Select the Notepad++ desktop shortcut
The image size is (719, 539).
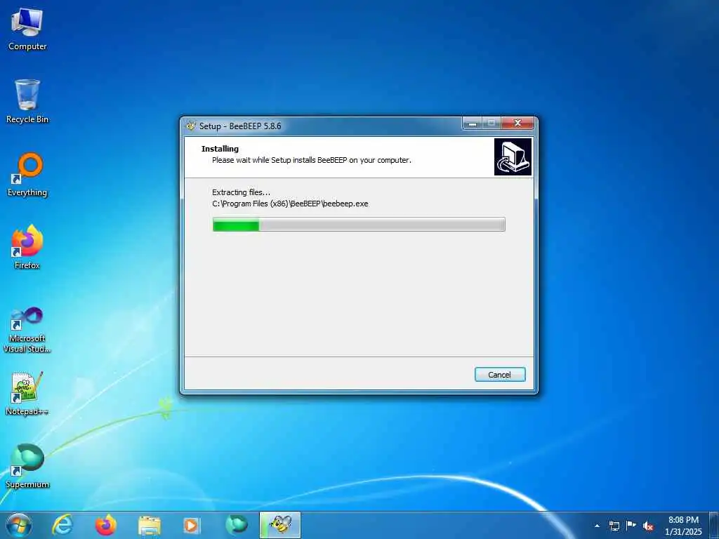click(27, 394)
